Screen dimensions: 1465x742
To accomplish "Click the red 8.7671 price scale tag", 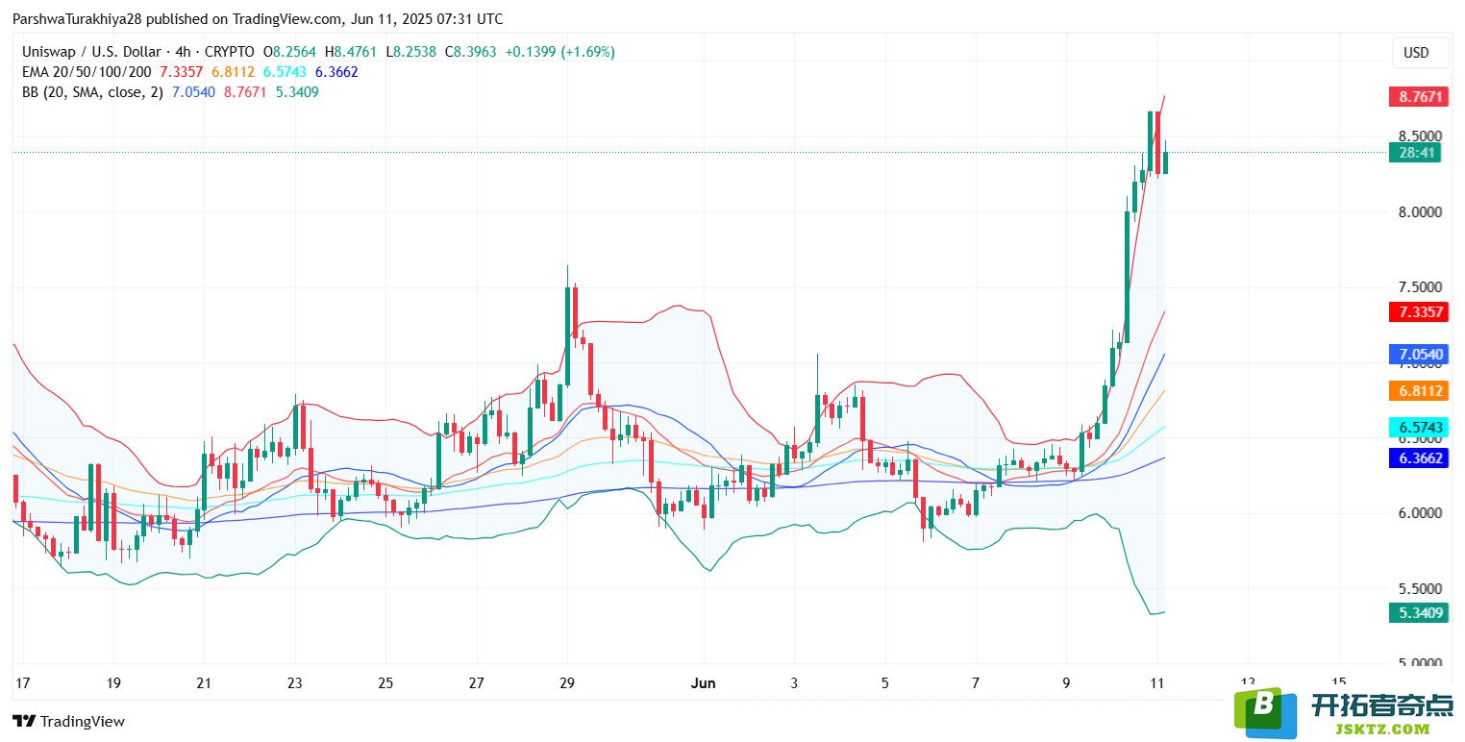I will click(x=1417, y=97).
